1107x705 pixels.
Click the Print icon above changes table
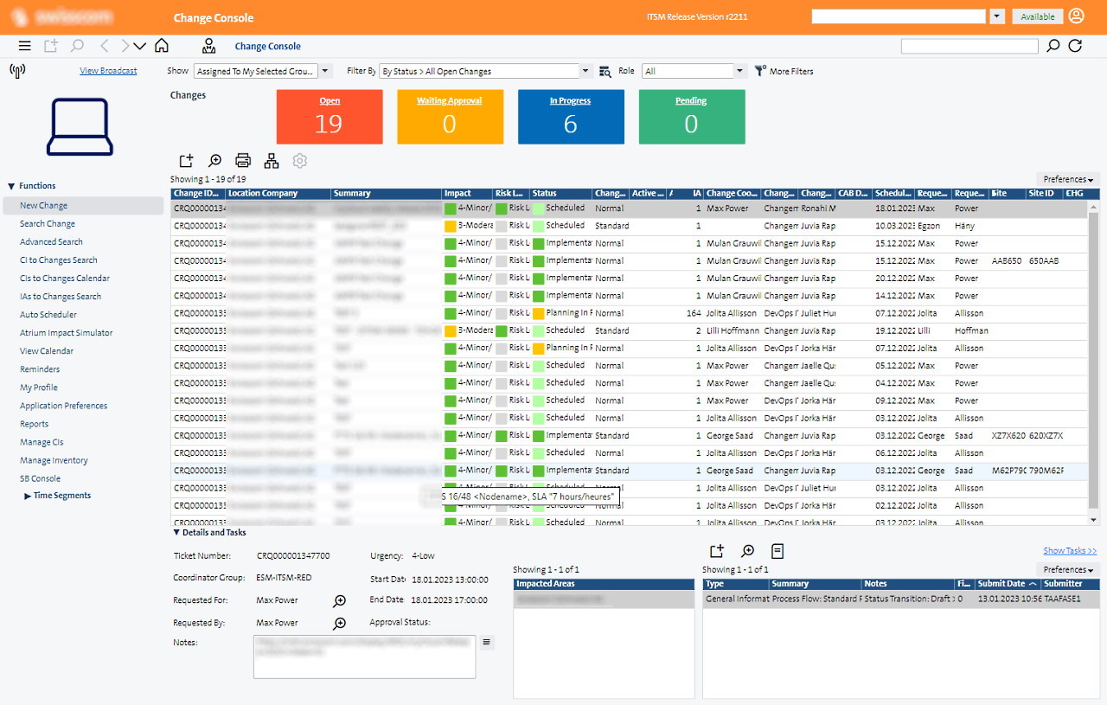click(243, 161)
